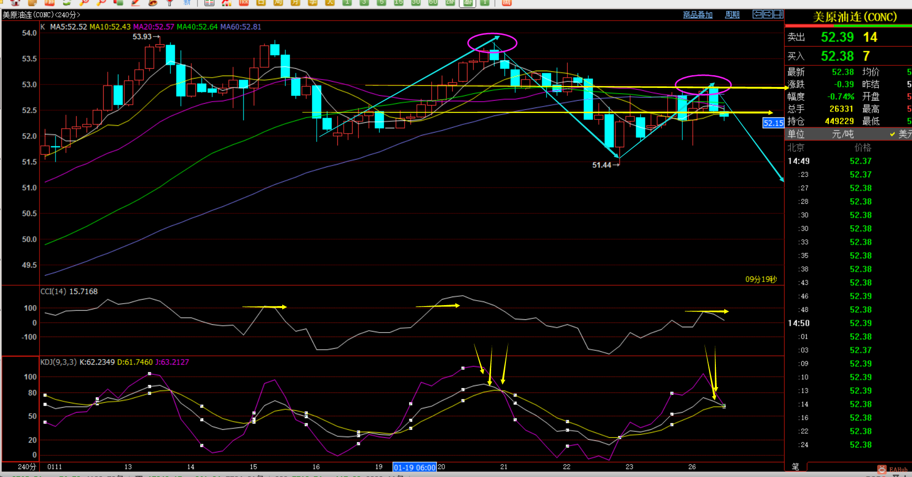Click the 昨结 label in quote panel

(x=871, y=84)
